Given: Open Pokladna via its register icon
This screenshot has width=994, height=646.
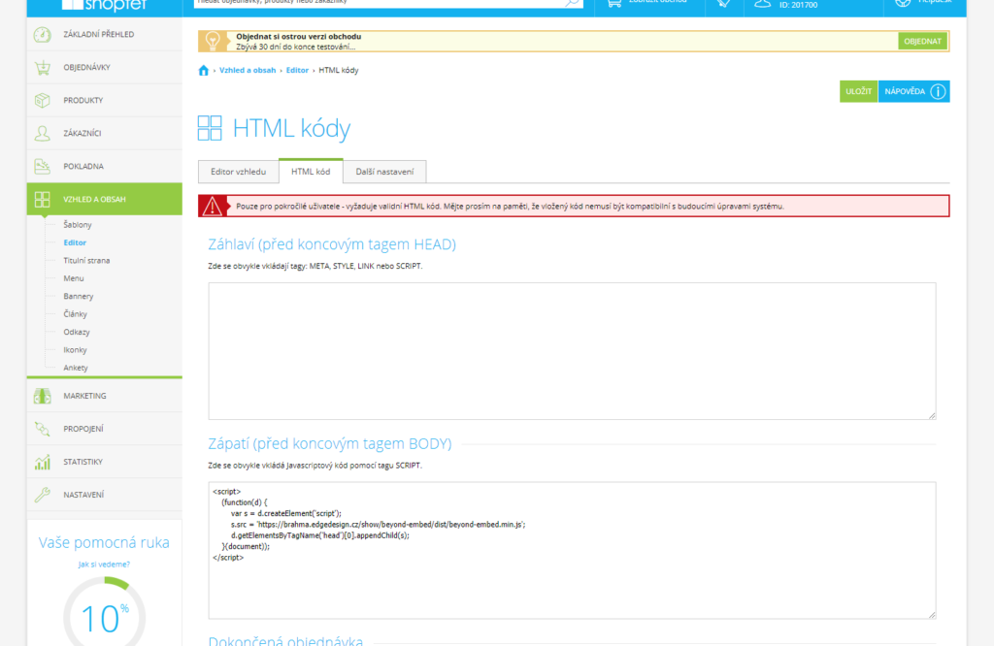Looking at the screenshot, I should (43, 167).
